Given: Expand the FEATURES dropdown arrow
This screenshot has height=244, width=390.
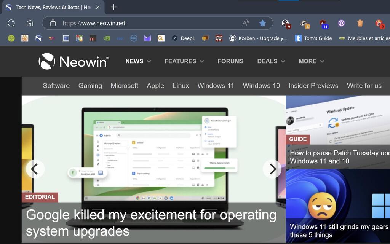Looking at the screenshot, I should click(x=202, y=61).
